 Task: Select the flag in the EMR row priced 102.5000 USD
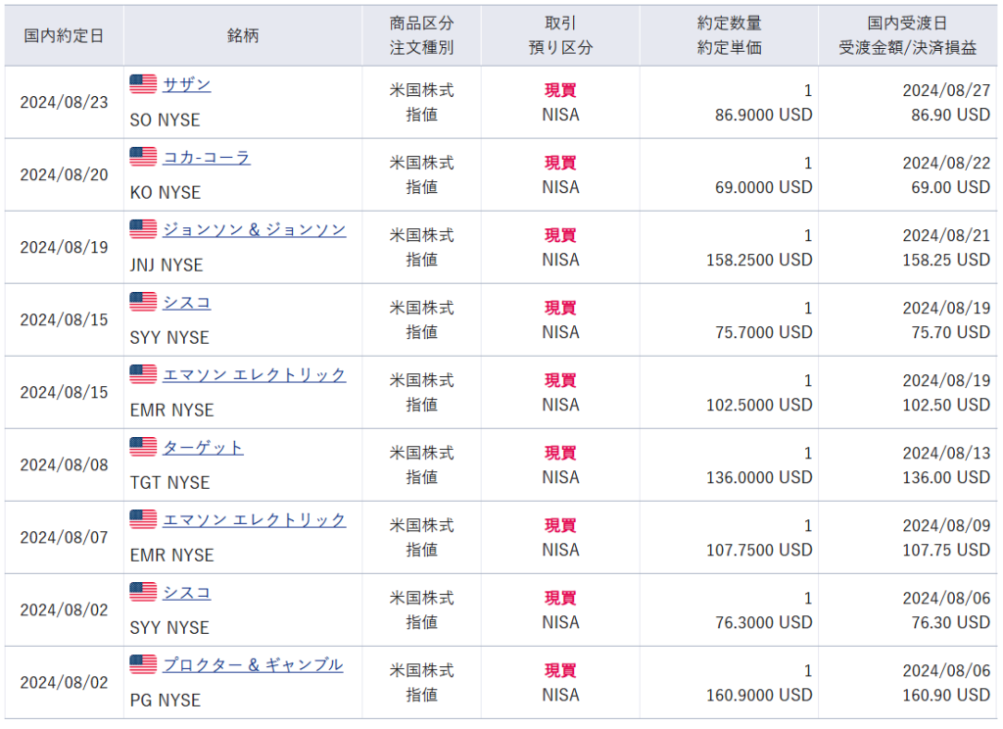(143, 374)
